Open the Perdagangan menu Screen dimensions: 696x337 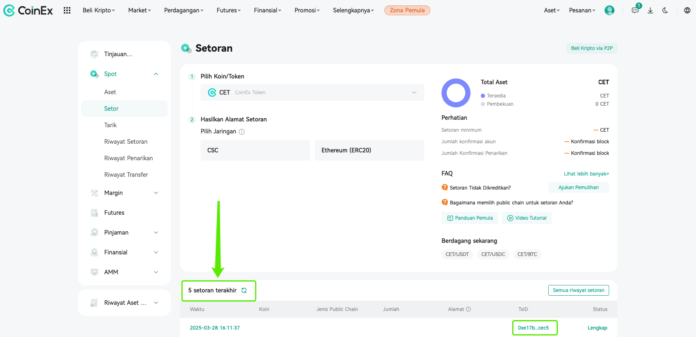[184, 10]
